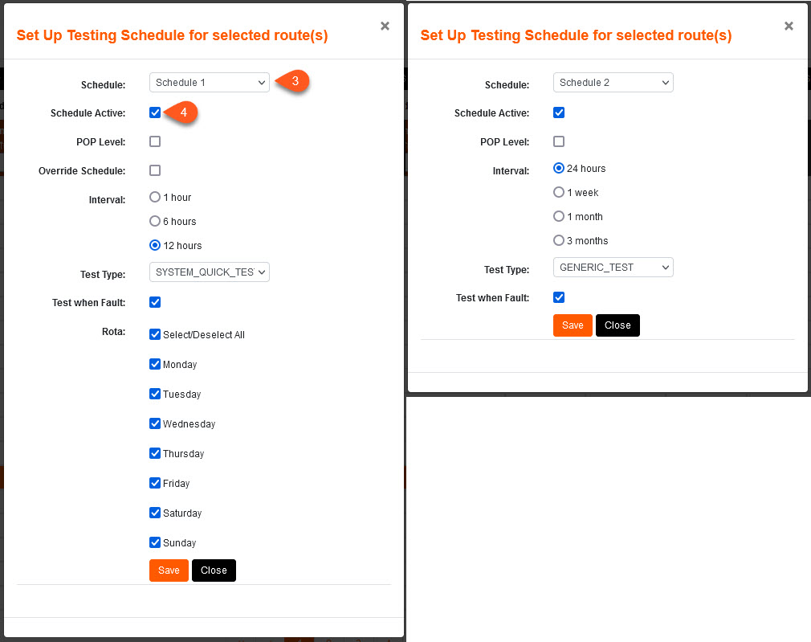Select the 1 hour interval
Viewport: 811px width, 642px height.
point(154,197)
